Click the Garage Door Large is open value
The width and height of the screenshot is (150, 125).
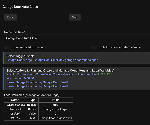coord(56,118)
